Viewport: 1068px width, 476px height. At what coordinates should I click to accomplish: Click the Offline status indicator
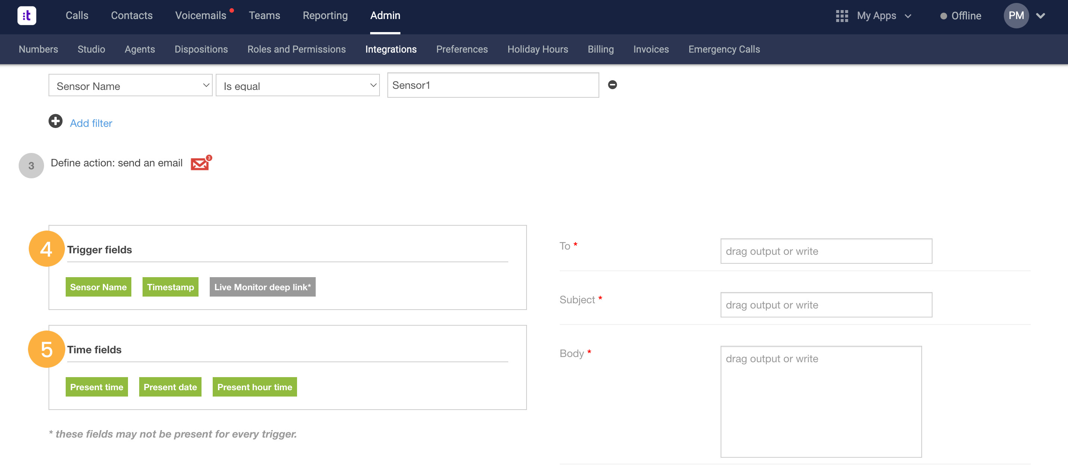click(961, 16)
